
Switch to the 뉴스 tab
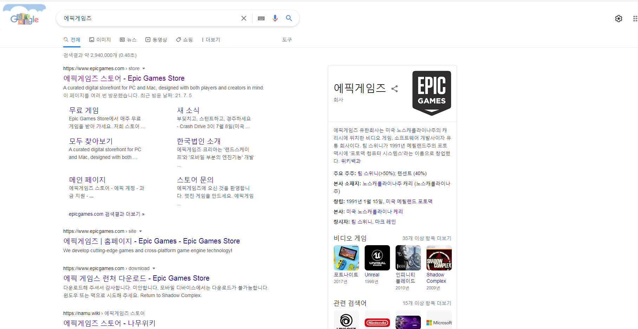(x=128, y=40)
